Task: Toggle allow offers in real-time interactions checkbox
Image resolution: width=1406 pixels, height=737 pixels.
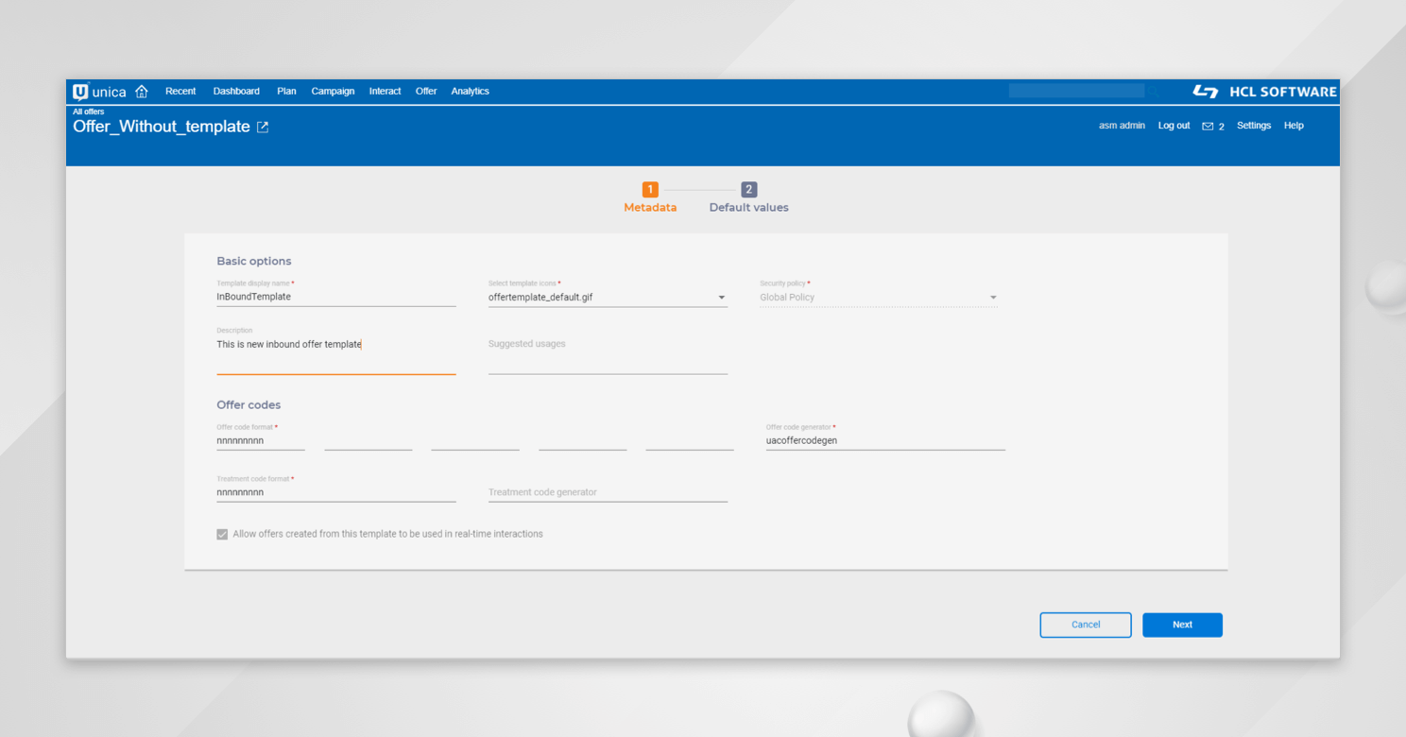Action: (222, 534)
